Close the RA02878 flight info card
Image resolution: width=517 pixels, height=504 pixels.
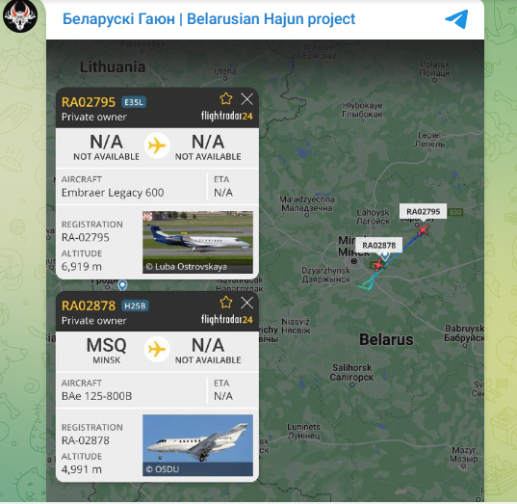click(x=247, y=303)
